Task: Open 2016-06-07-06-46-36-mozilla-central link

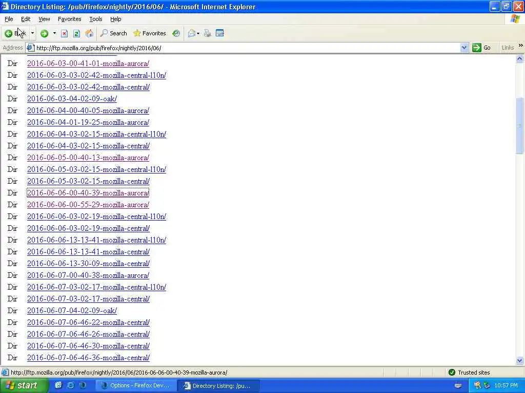Action: pyautogui.click(x=88, y=358)
